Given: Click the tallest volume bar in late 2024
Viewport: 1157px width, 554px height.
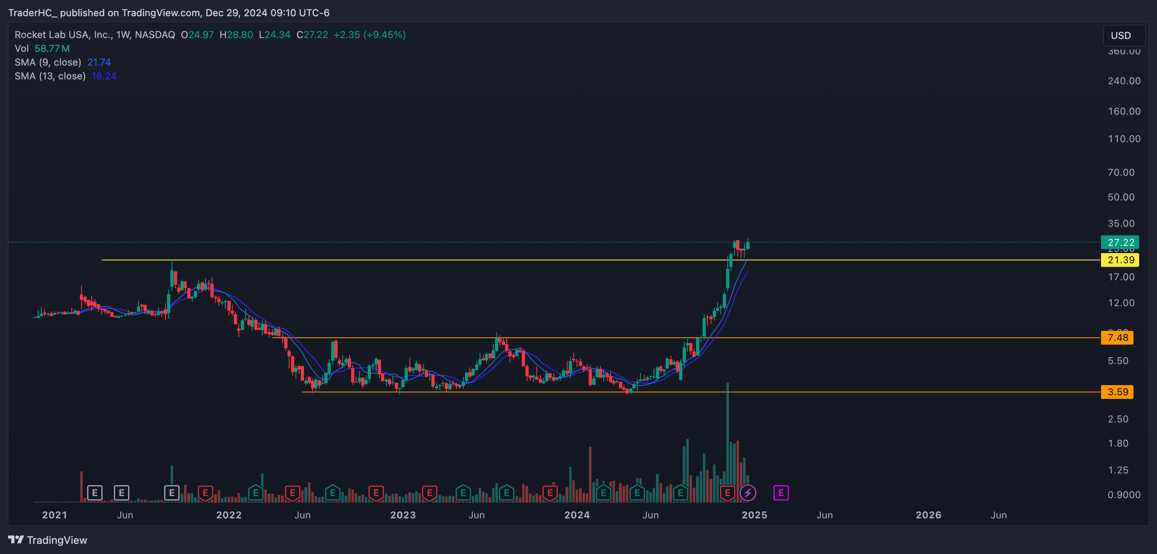Looking at the screenshot, I should click(x=727, y=442).
